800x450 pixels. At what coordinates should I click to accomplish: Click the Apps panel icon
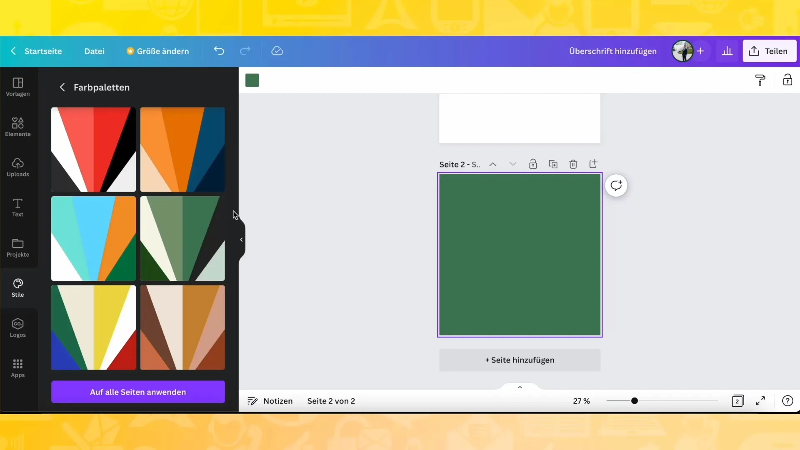(x=17, y=367)
